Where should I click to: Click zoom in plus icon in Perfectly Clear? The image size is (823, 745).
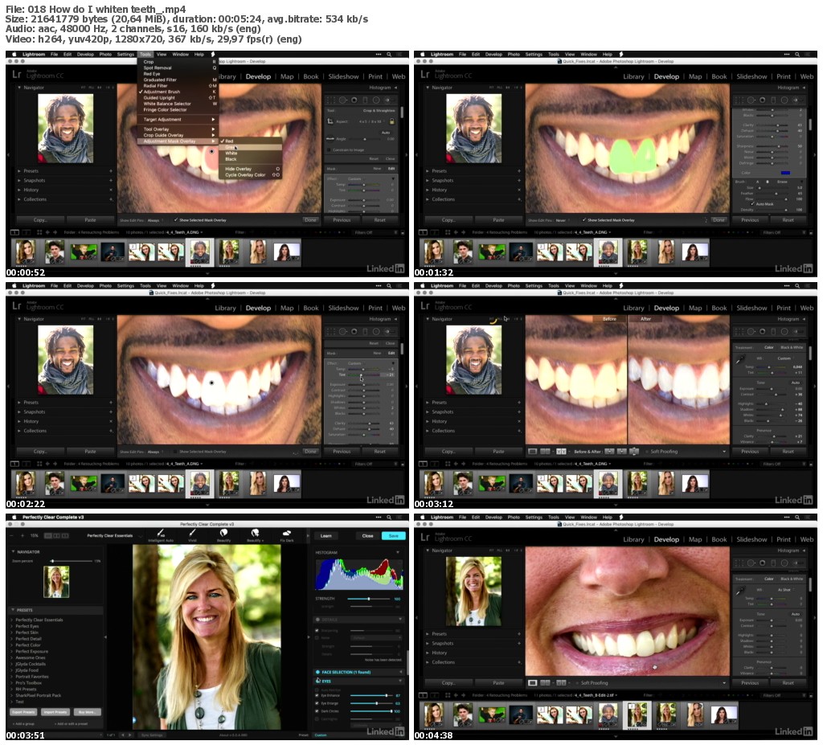pos(22,535)
